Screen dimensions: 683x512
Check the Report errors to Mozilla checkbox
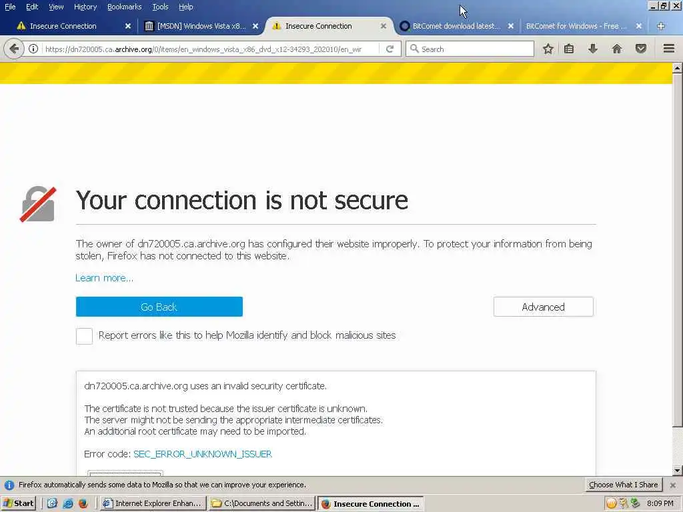tap(84, 336)
